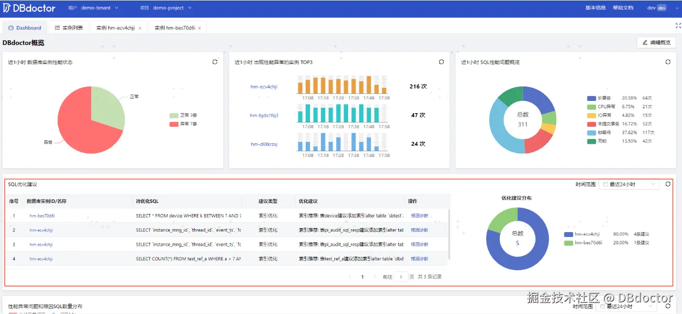This screenshot has height=314, width=682.
Task: Click hm-ecv4chji in table row 4
Action: (41, 259)
